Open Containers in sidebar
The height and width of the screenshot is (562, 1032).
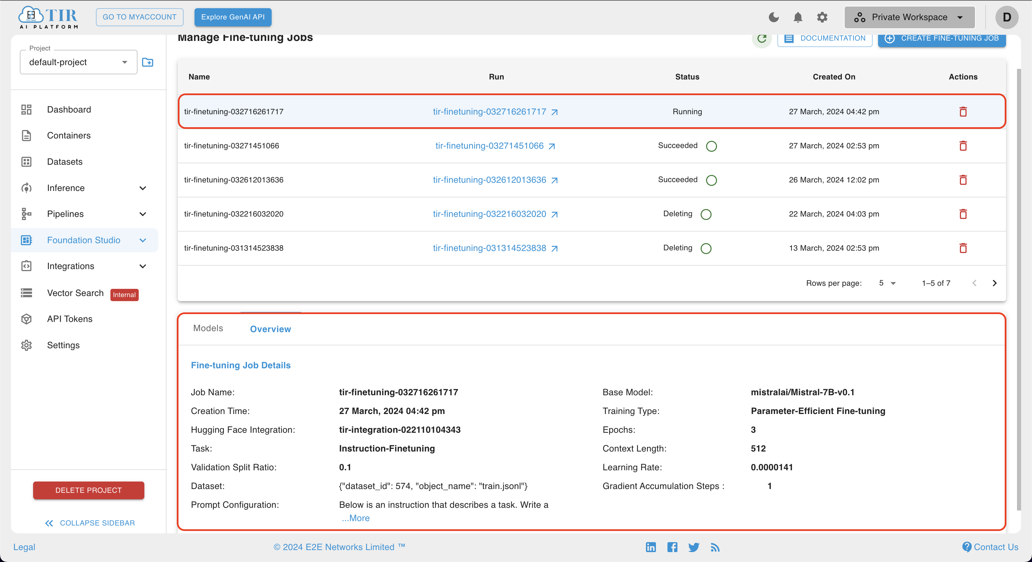[69, 136]
